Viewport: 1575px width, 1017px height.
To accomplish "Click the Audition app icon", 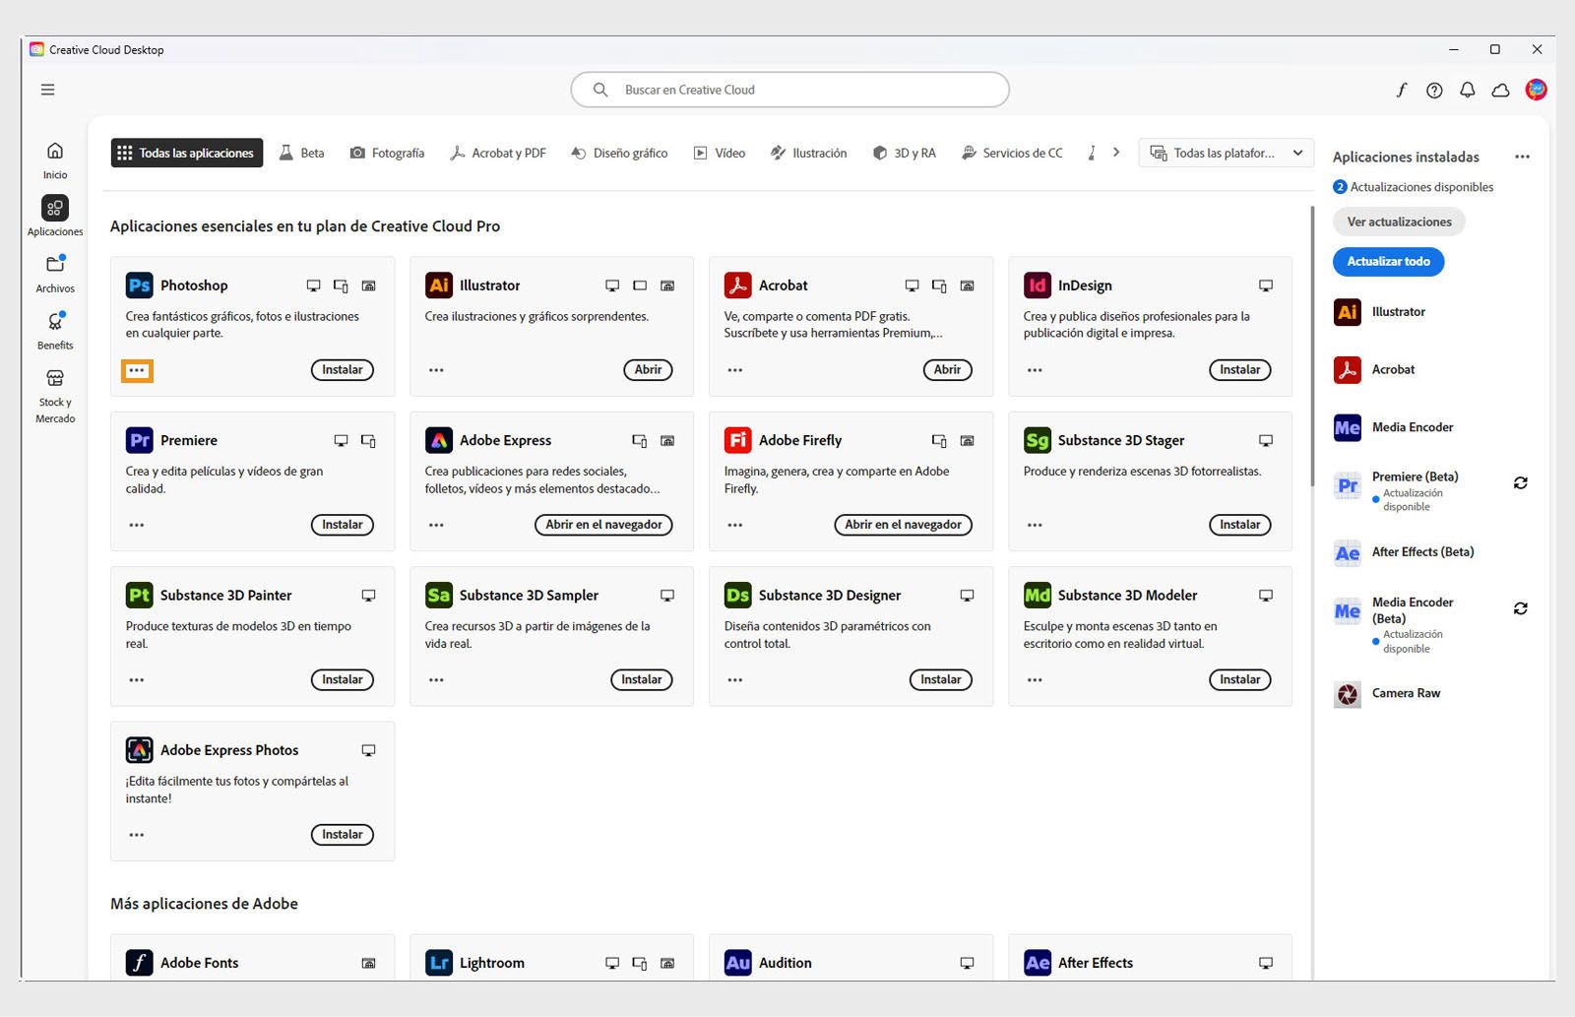I will 737,963.
